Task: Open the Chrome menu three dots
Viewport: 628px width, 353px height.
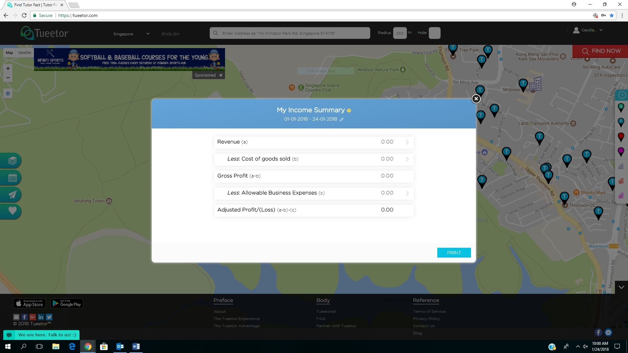Action: 622,15
